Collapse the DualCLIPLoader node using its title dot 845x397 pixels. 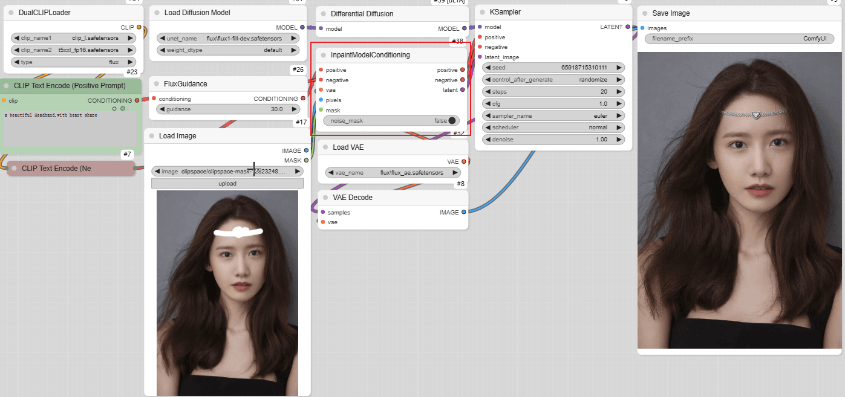pos(11,12)
